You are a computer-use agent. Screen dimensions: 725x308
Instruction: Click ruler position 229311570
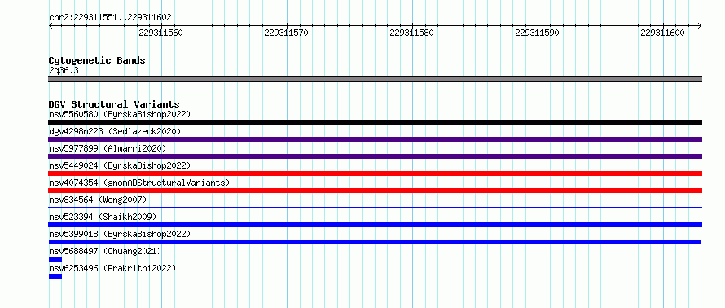click(x=286, y=33)
